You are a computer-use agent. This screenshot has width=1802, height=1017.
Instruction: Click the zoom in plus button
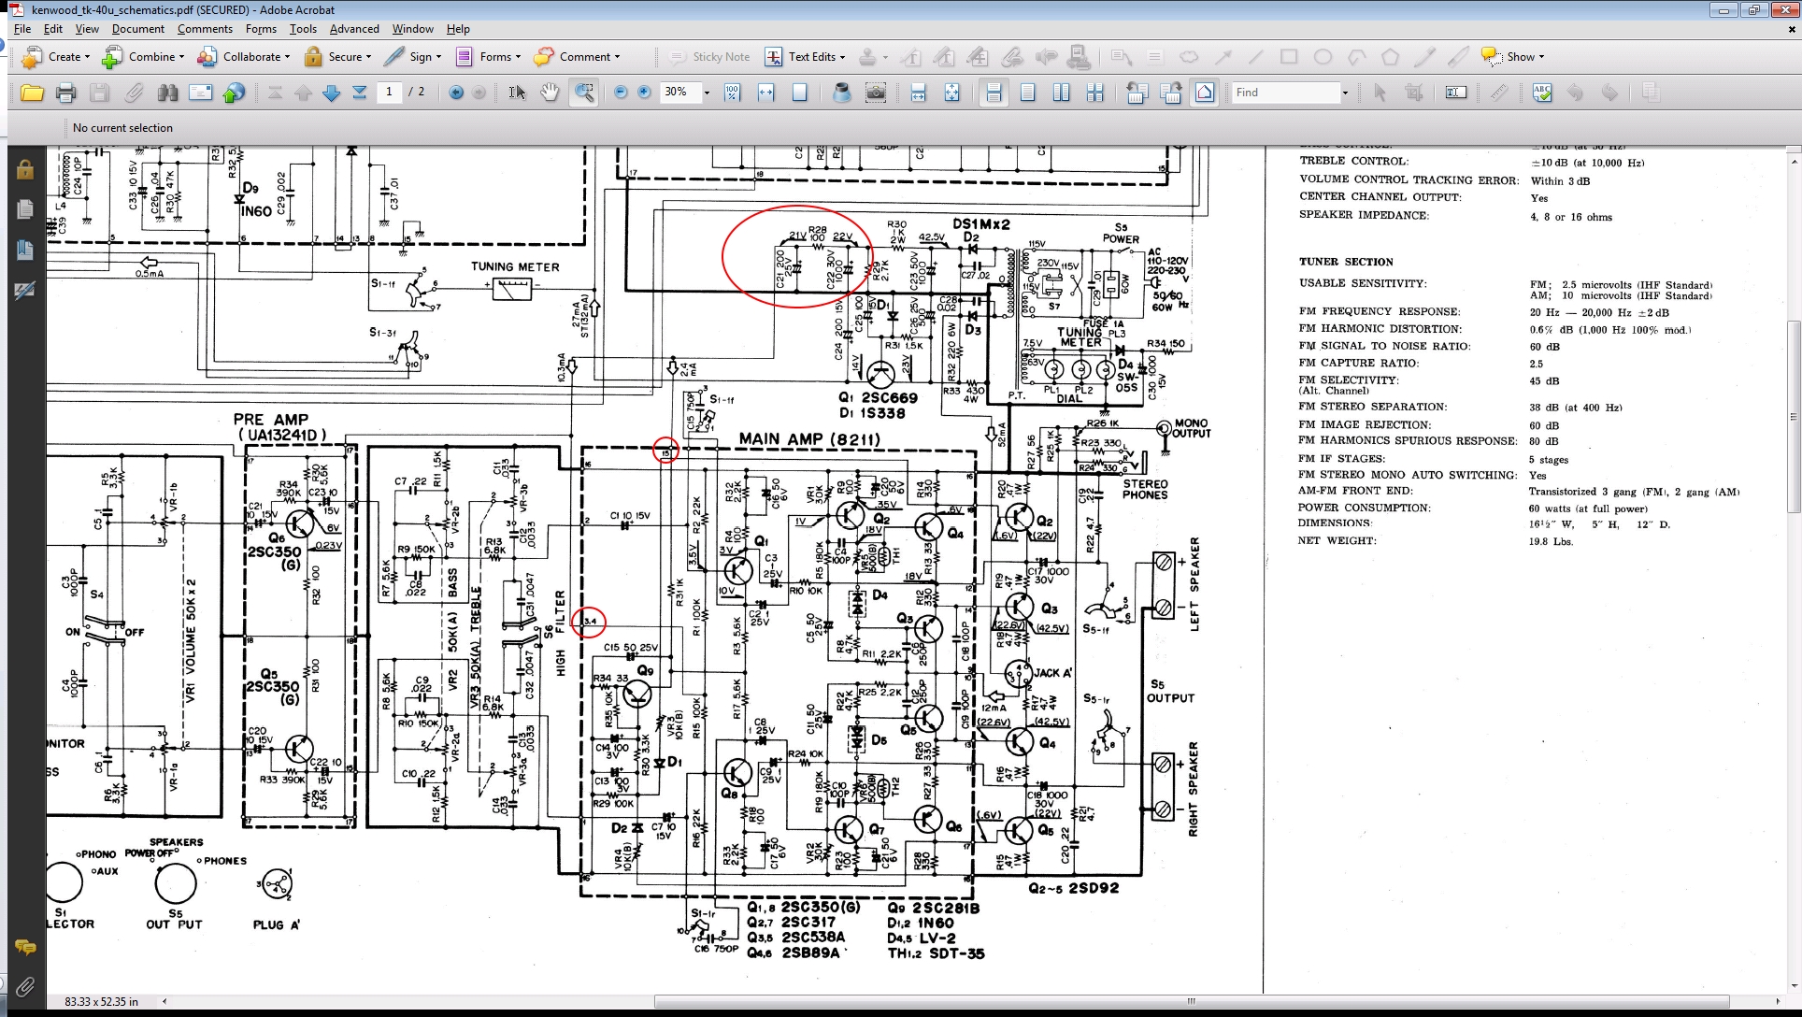[644, 93]
